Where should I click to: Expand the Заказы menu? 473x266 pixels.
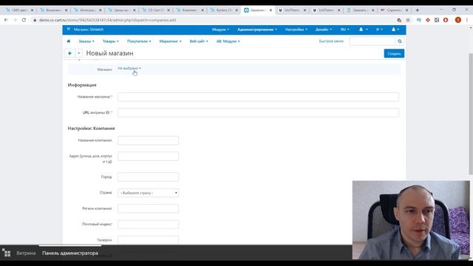coord(86,41)
